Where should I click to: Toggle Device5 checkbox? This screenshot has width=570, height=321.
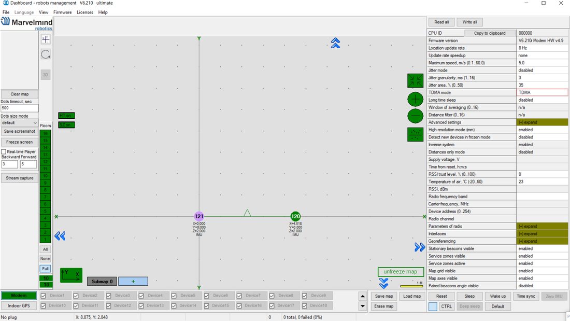click(174, 296)
